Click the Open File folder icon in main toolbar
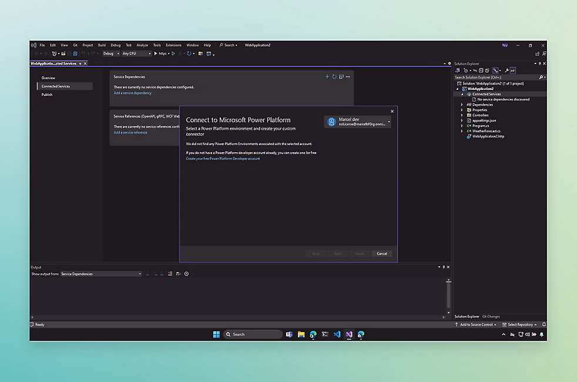The width and height of the screenshot is (577, 382). [63, 53]
